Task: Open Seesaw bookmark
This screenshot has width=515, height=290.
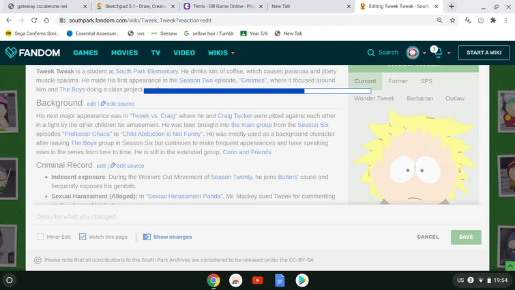Action: click(x=164, y=33)
